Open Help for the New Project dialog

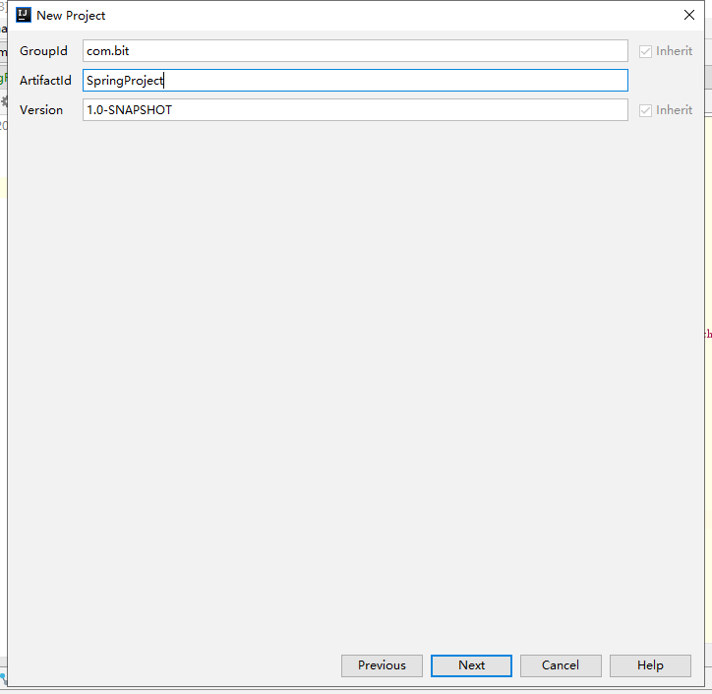point(650,665)
